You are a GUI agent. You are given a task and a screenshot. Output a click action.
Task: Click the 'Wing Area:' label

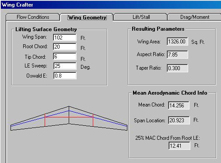click(x=149, y=42)
